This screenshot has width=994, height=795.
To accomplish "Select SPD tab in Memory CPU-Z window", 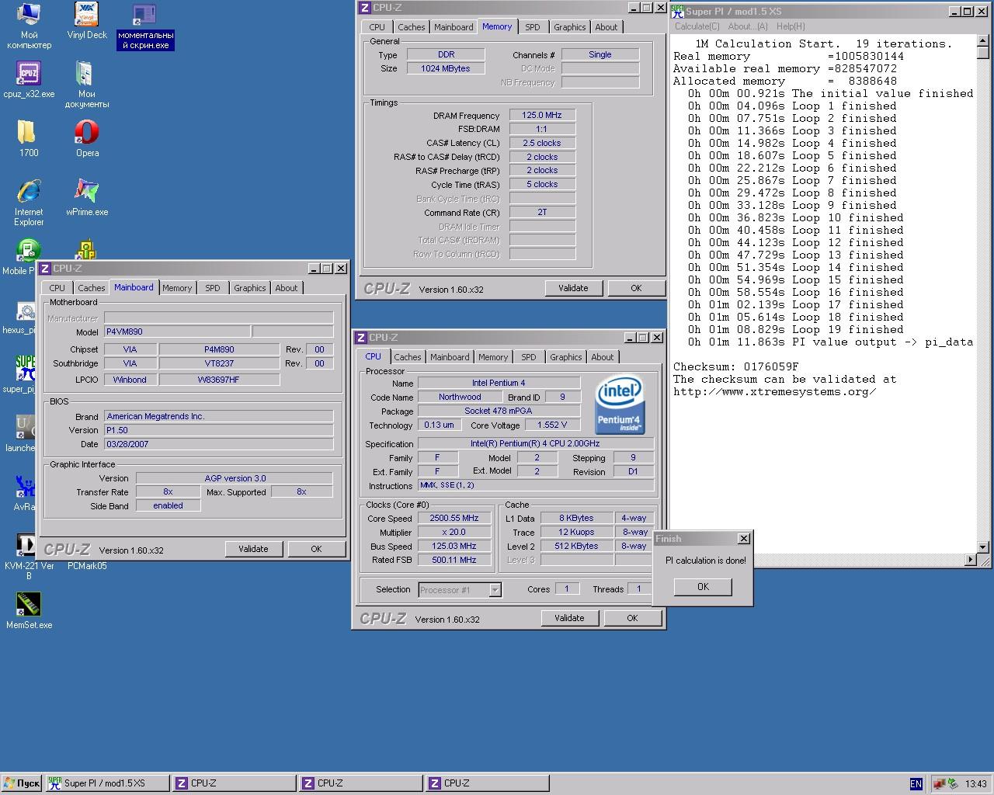I will tap(532, 27).
